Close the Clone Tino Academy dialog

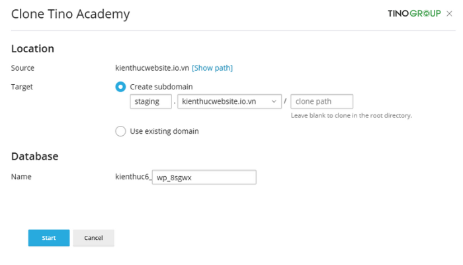[x=449, y=14]
